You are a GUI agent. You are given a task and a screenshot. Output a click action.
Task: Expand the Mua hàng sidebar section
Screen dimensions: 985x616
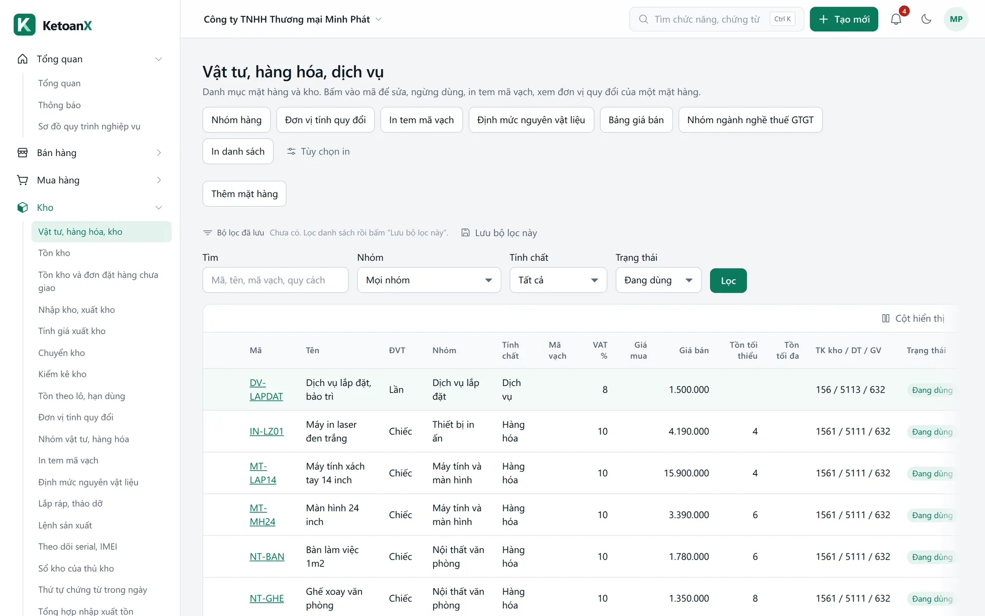[x=159, y=180]
